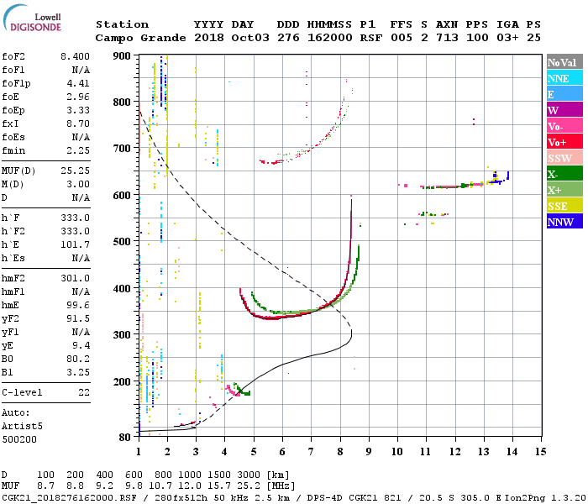Select the E blue legend swatch
Viewport: 588px width, 504px height.
point(564,94)
